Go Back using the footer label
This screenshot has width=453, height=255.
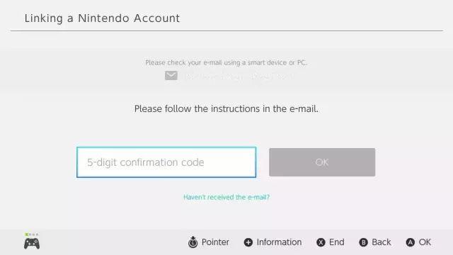pyautogui.click(x=381, y=242)
